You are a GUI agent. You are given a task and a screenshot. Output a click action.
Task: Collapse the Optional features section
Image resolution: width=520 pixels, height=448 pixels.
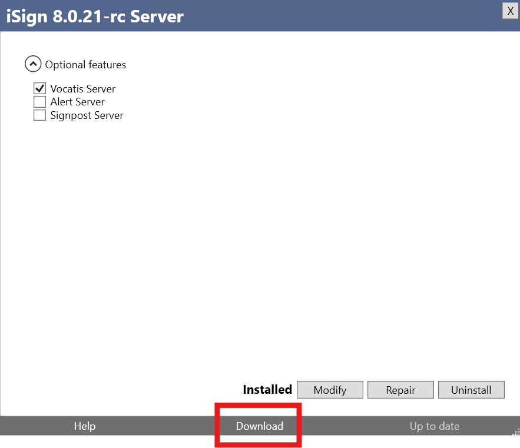[x=33, y=64]
